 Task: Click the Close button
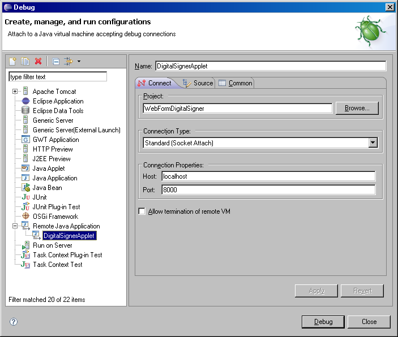click(x=369, y=322)
